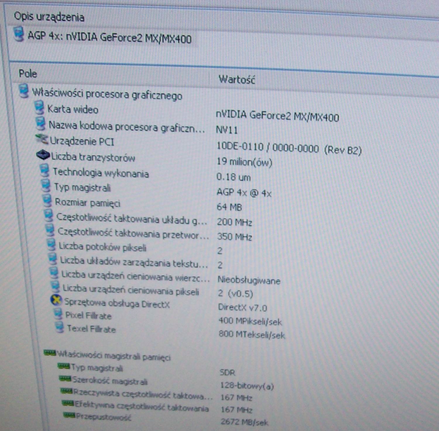This screenshot has height=431, width=439.
Task: Click the icon beside Typ magistrali AGP row
Action: coord(46,186)
